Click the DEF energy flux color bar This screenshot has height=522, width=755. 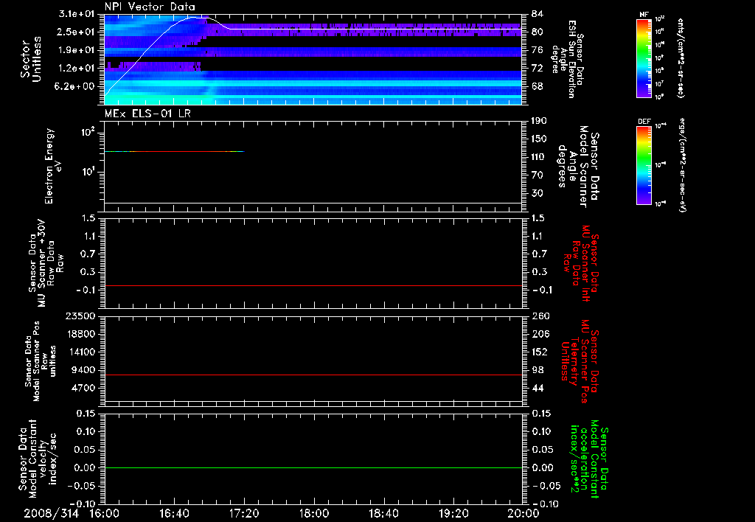[x=644, y=165]
